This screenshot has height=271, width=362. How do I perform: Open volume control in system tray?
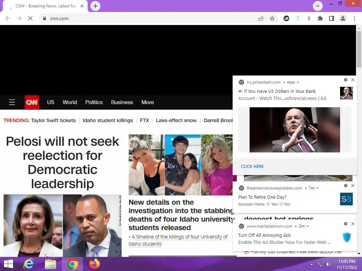point(329,264)
